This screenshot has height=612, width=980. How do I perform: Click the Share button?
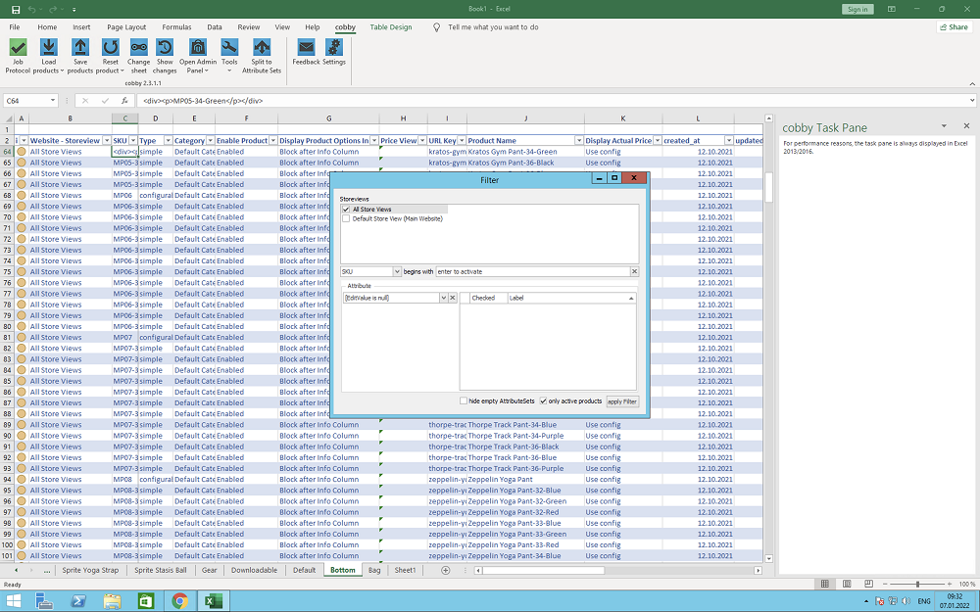tap(954, 26)
